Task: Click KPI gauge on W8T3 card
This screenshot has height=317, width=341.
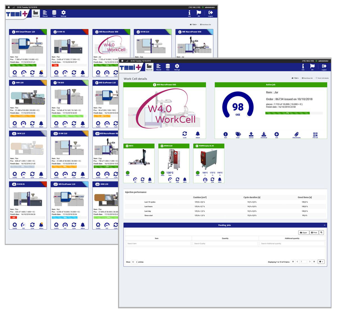Action: coord(135,179)
